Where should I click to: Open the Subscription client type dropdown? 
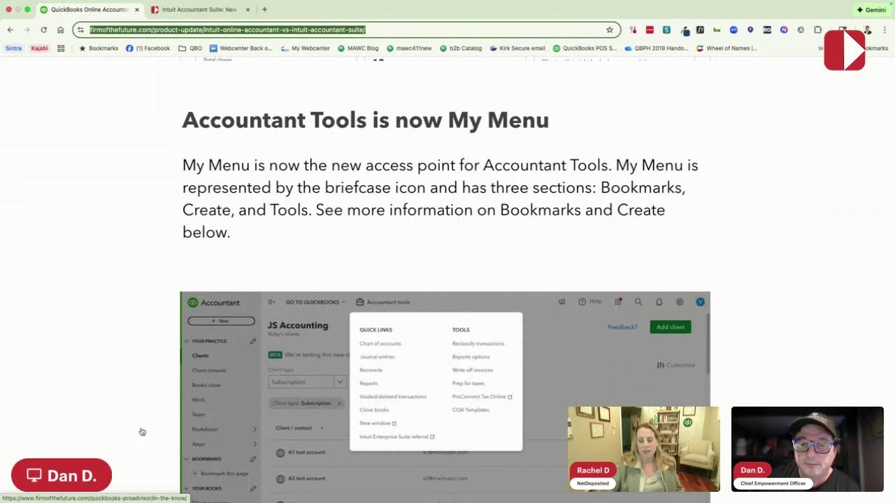[308, 382]
